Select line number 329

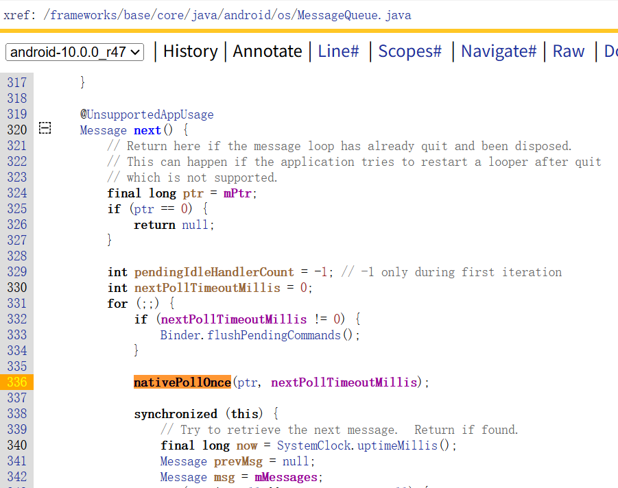tap(17, 272)
